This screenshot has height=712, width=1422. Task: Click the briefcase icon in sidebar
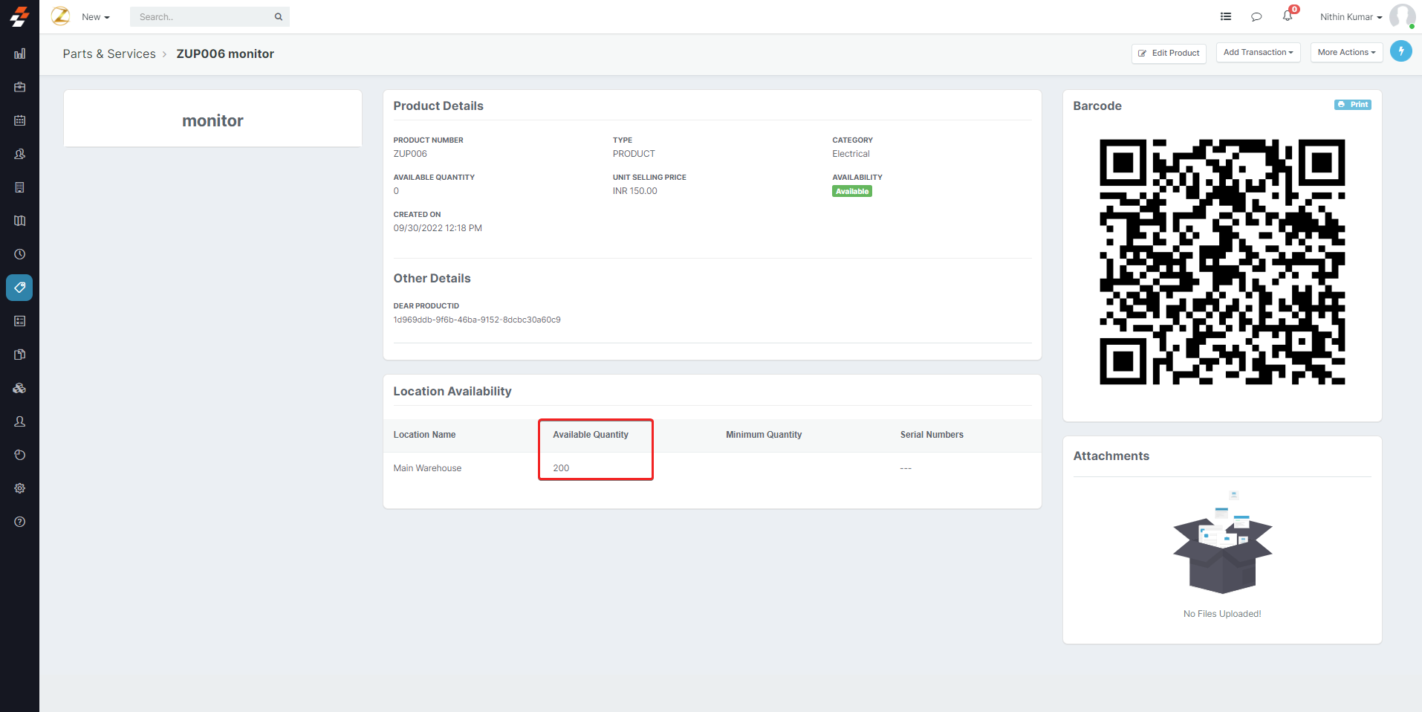click(x=20, y=87)
